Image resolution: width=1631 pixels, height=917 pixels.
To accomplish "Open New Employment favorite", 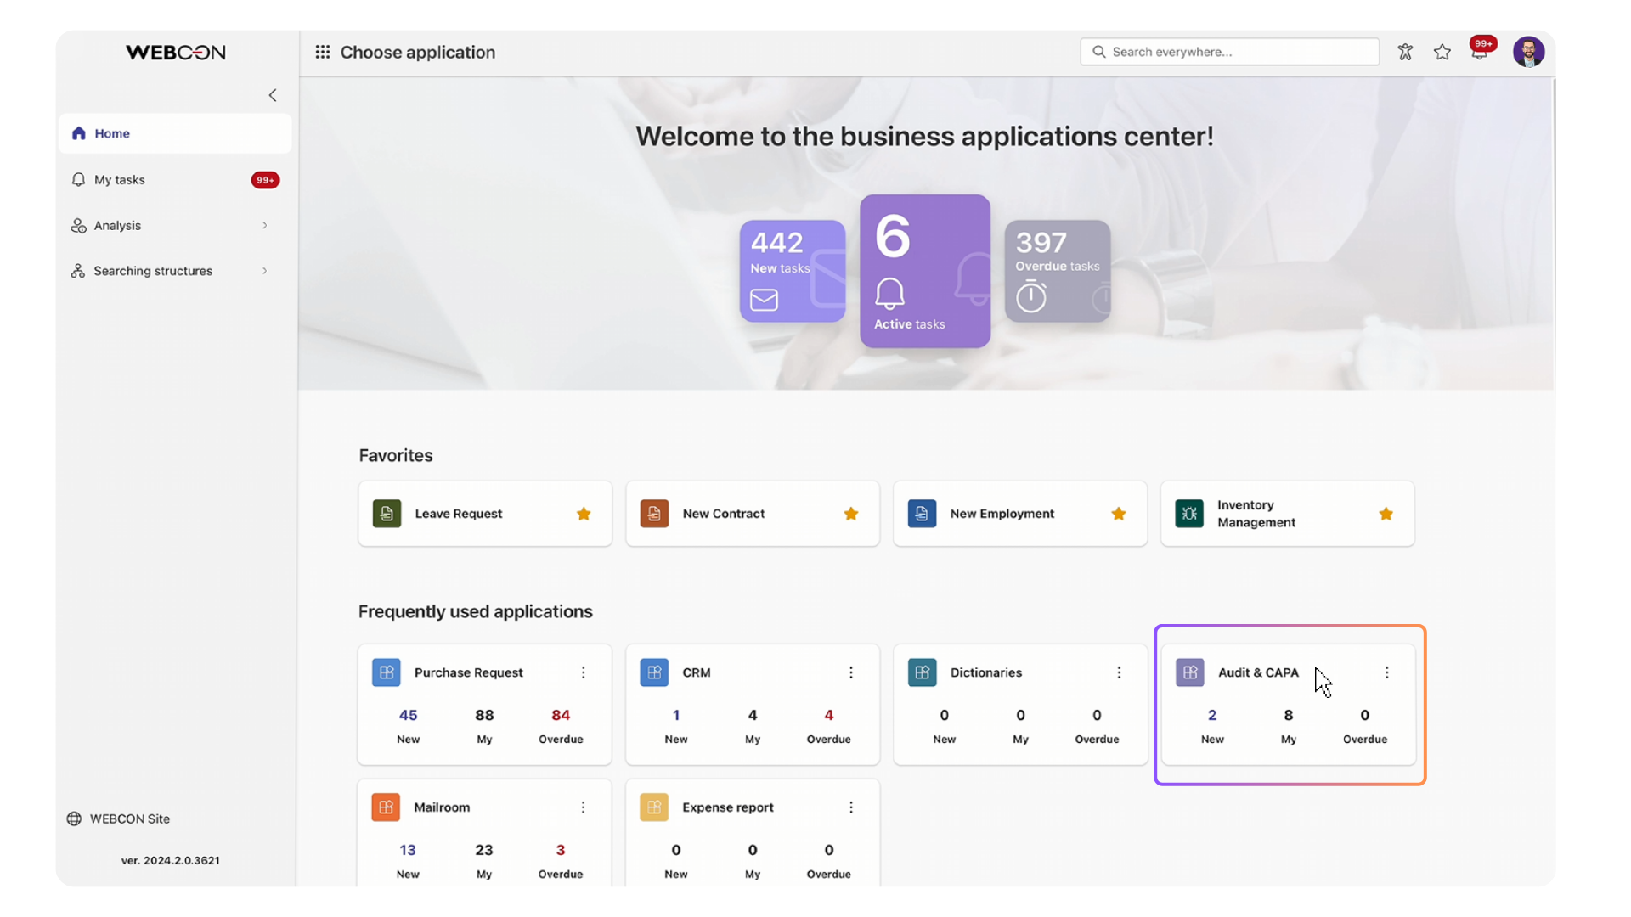I will pos(1020,514).
